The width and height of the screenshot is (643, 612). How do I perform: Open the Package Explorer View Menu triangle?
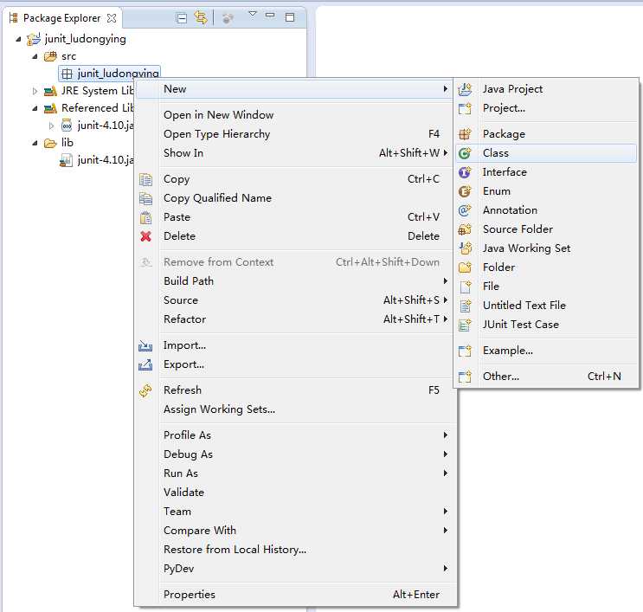click(x=253, y=15)
